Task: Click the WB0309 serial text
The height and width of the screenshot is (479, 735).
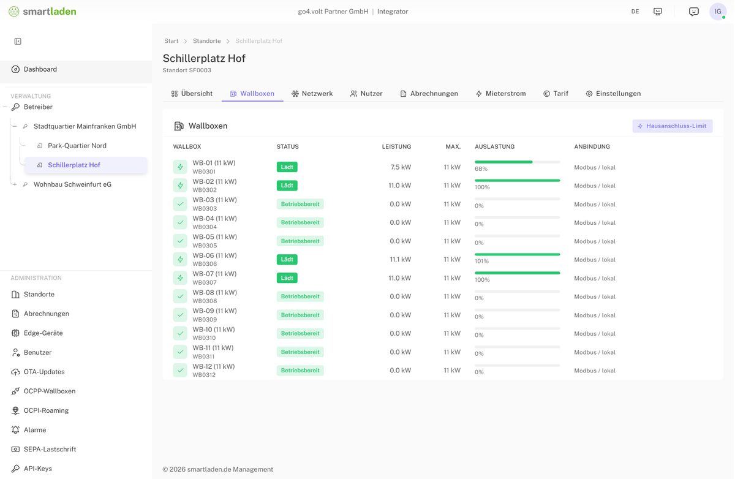Action: [x=205, y=320]
